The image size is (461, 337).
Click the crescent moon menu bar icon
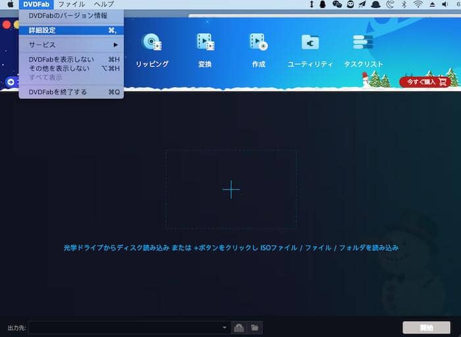coord(390,4)
